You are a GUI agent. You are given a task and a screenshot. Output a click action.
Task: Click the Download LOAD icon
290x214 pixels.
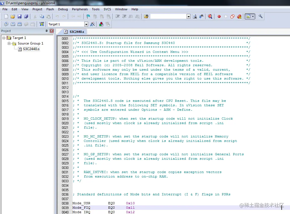pyautogui.click(x=42, y=24)
